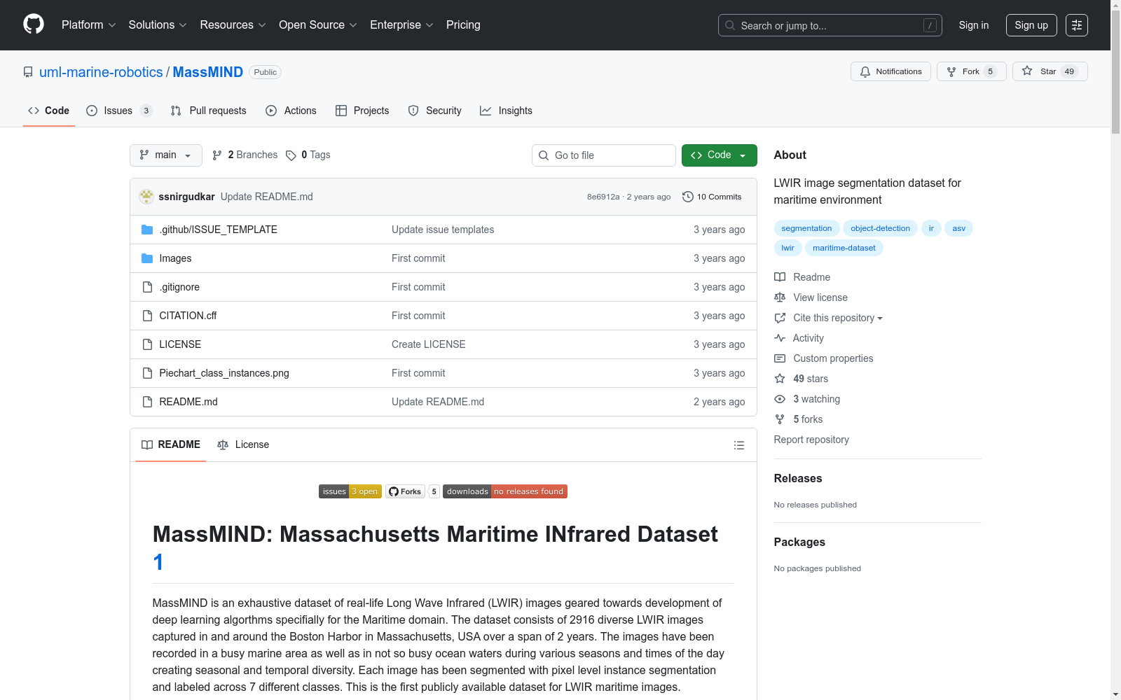Image resolution: width=1121 pixels, height=700 pixels.
Task: Click the Custom properties note icon
Action: pyautogui.click(x=780, y=358)
